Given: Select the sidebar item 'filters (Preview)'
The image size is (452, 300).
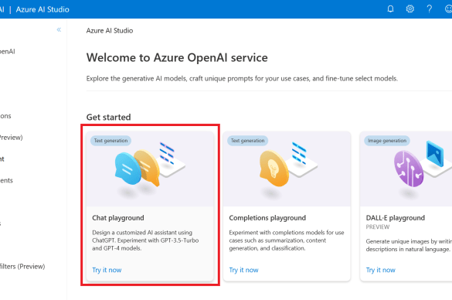Looking at the screenshot, I should coord(22,267).
